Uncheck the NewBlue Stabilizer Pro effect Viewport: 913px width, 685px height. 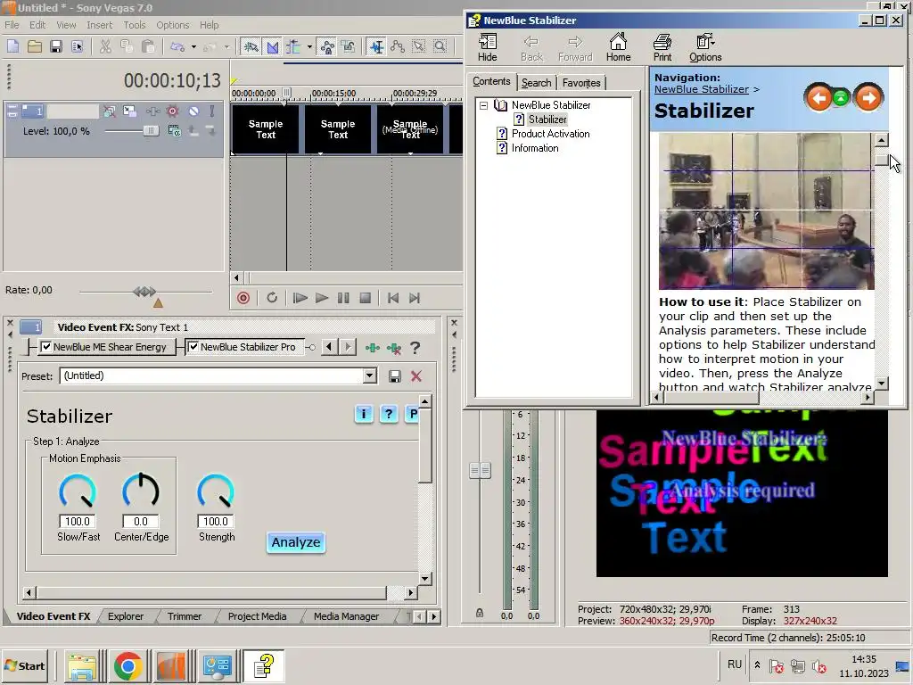[x=193, y=347]
